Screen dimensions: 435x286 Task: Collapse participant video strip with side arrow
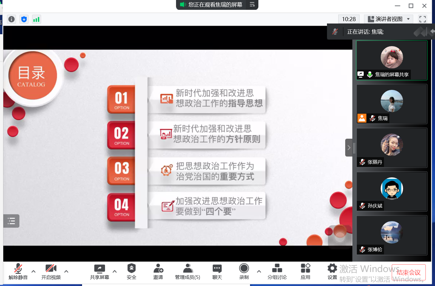tap(349, 148)
